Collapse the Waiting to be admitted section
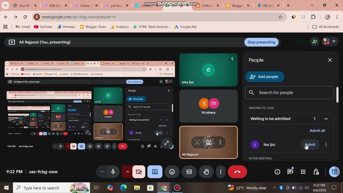The image size is (343, 193). (x=326, y=119)
